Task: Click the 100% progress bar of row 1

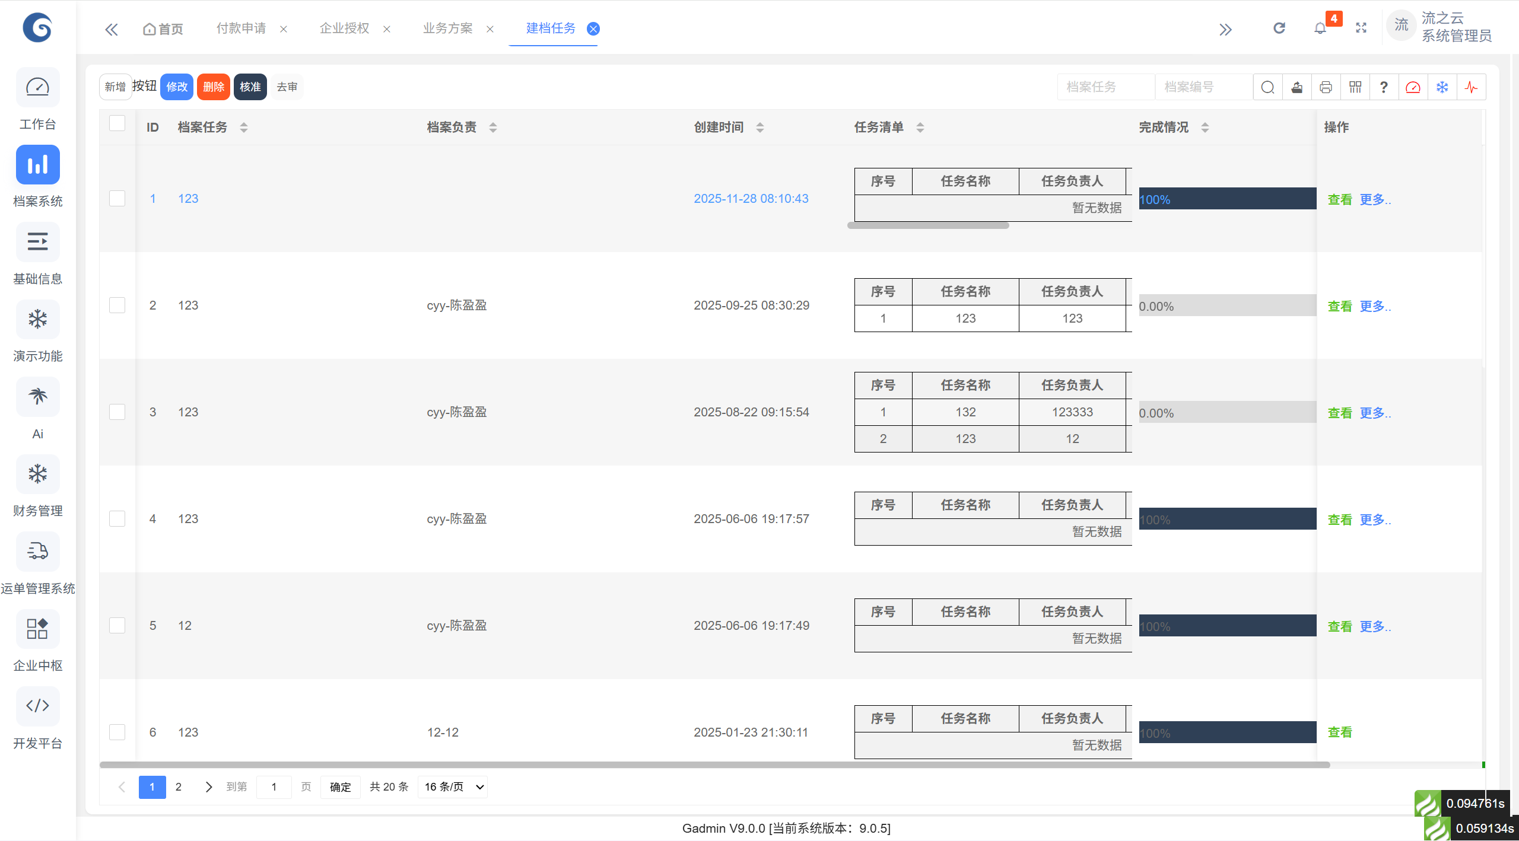Action: (x=1227, y=199)
